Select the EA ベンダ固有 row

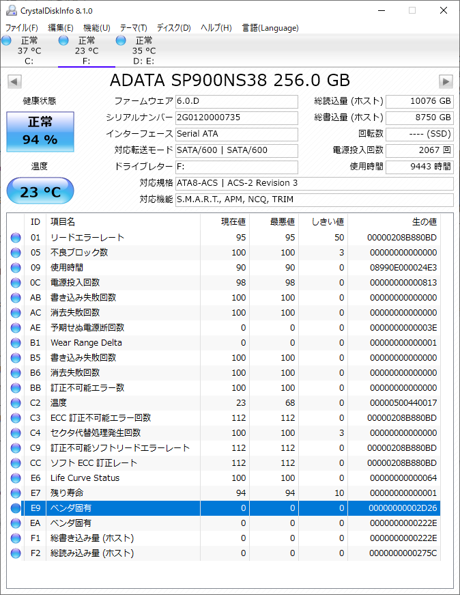224,523
